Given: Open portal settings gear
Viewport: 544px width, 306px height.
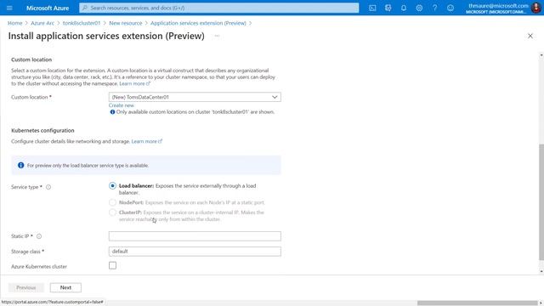Looking at the screenshot, I should tap(419, 8).
